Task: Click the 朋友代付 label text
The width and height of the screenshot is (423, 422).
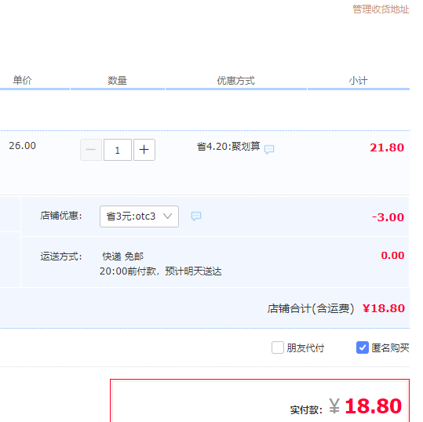Action: (x=305, y=347)
